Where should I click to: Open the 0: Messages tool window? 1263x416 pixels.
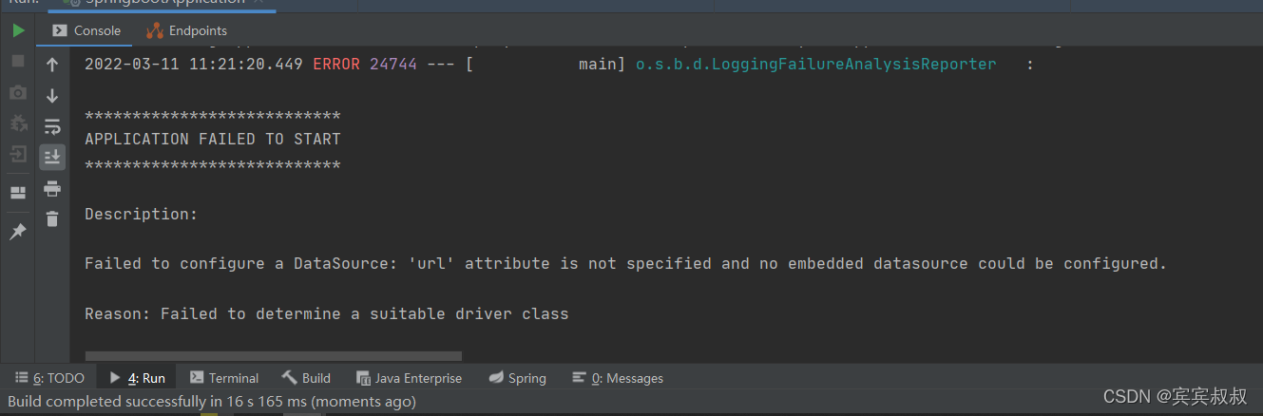pos(618,378)
